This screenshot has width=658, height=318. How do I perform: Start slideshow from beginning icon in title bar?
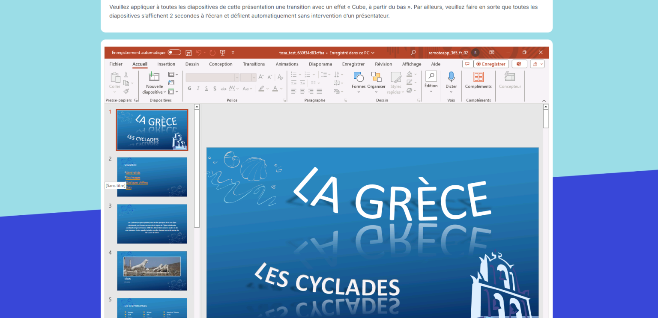point(223,53)
